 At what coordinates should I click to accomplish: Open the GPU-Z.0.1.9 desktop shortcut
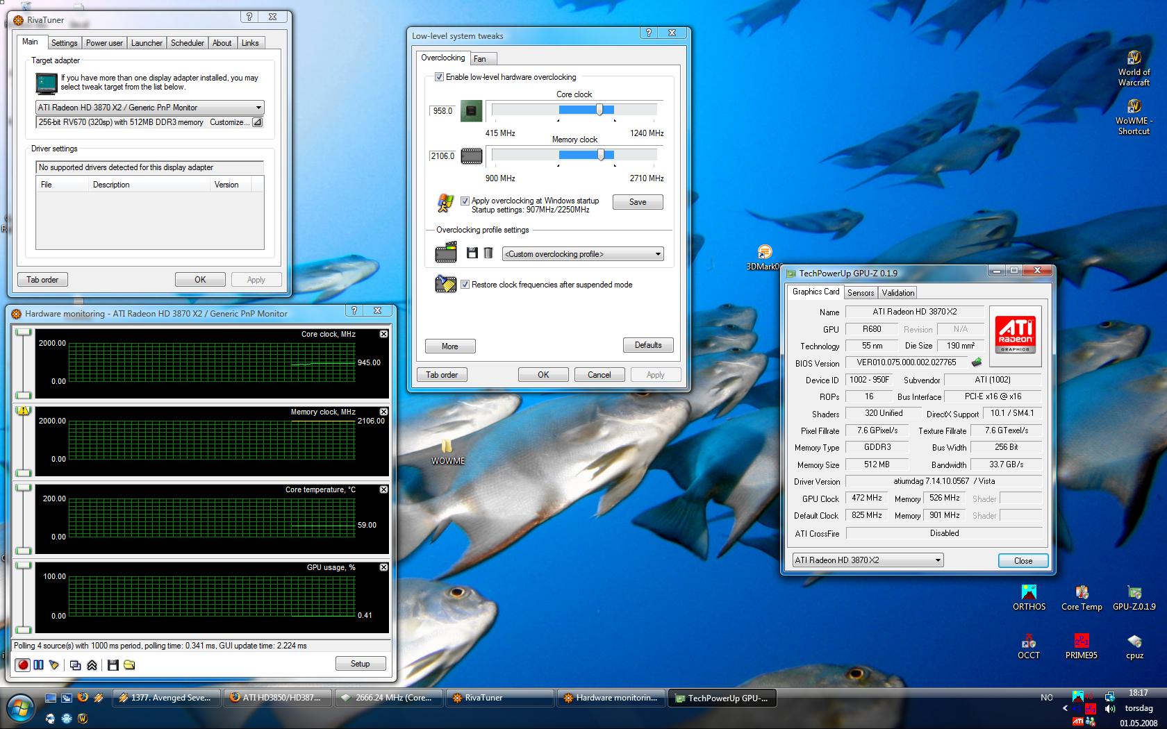(x=1134, y=598)
